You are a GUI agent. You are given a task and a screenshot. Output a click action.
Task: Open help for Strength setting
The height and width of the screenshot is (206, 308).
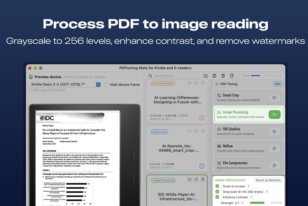[x=243, y=203]
